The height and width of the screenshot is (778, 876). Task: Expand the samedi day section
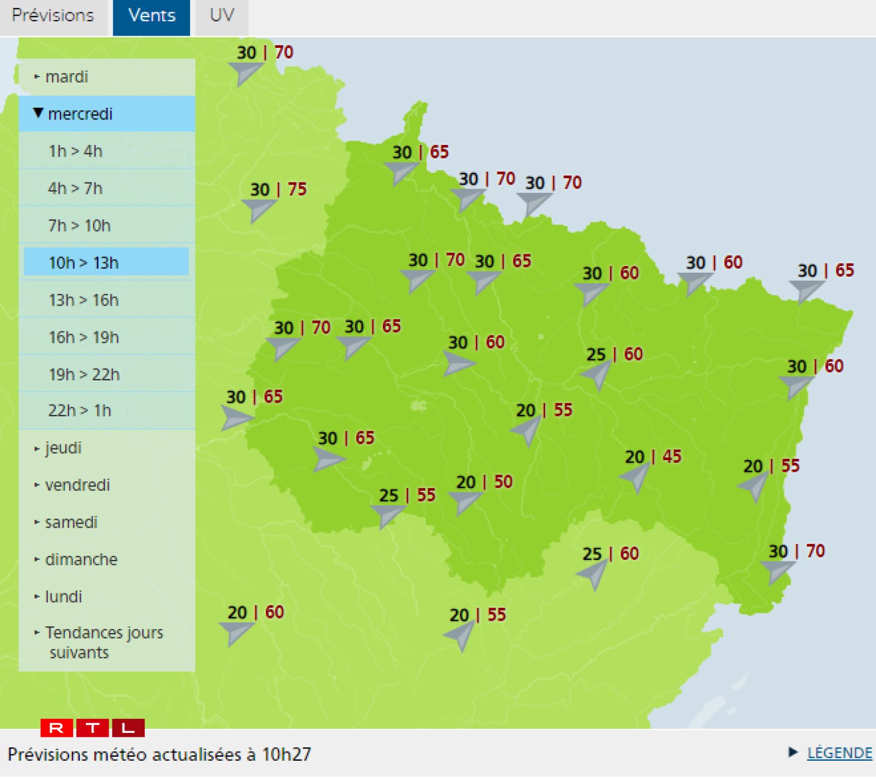[71, 522]
